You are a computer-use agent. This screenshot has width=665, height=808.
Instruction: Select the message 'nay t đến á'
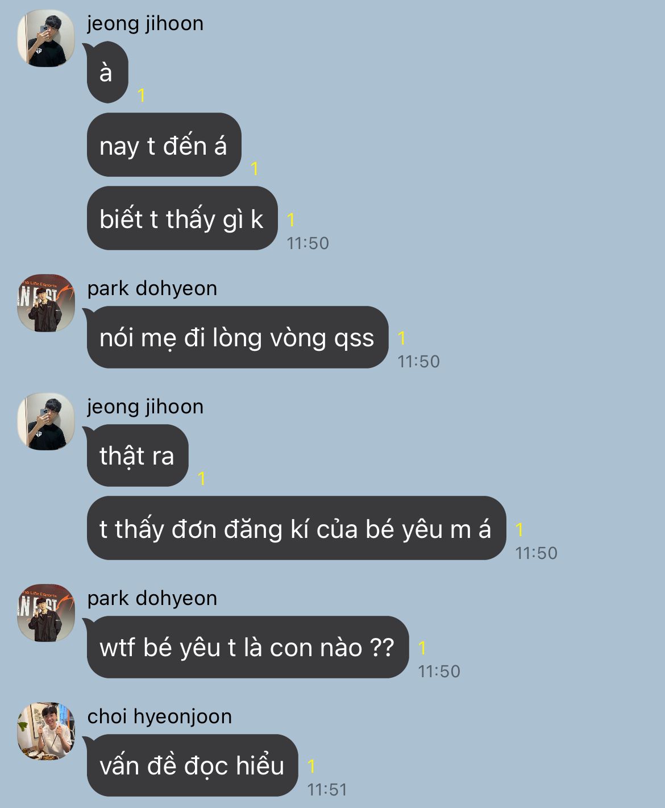tap(164, 145)
